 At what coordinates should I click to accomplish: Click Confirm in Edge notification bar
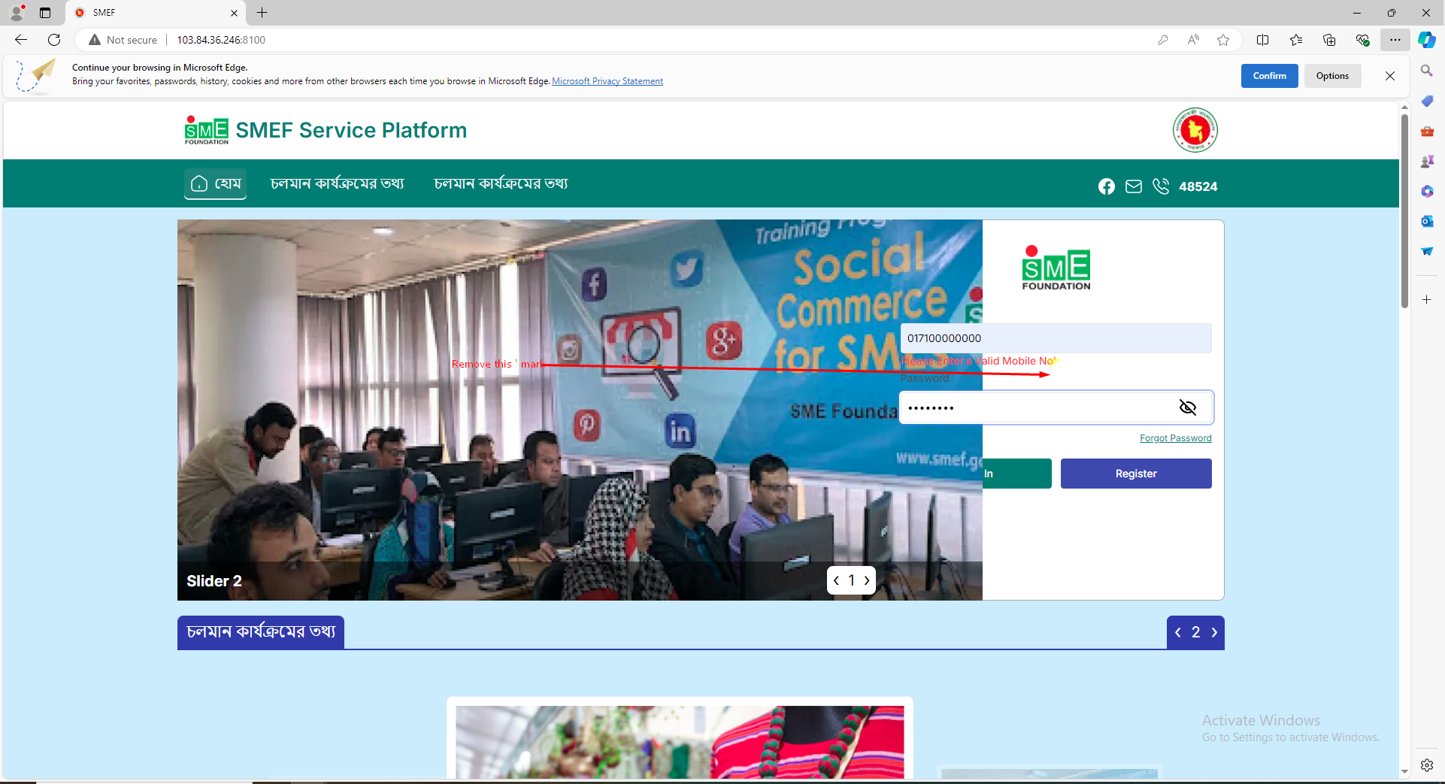[1269, 76]
